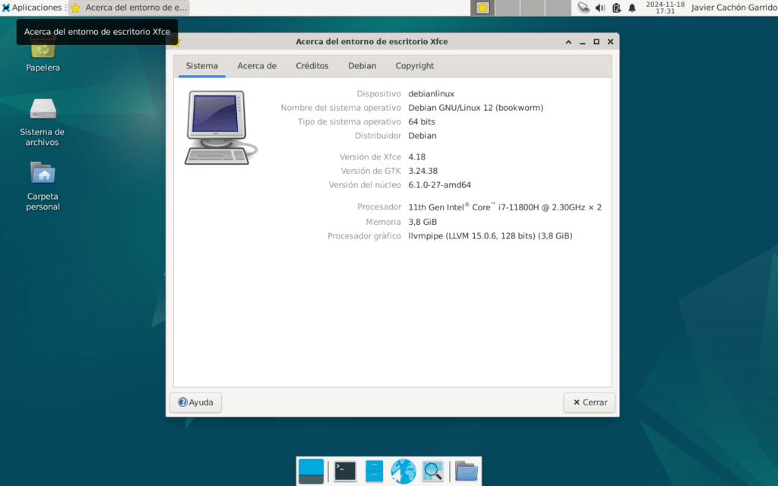This screenshot has width=778, height=486.
Task: Open the folder icon in dock
Action: coord(466,471)
